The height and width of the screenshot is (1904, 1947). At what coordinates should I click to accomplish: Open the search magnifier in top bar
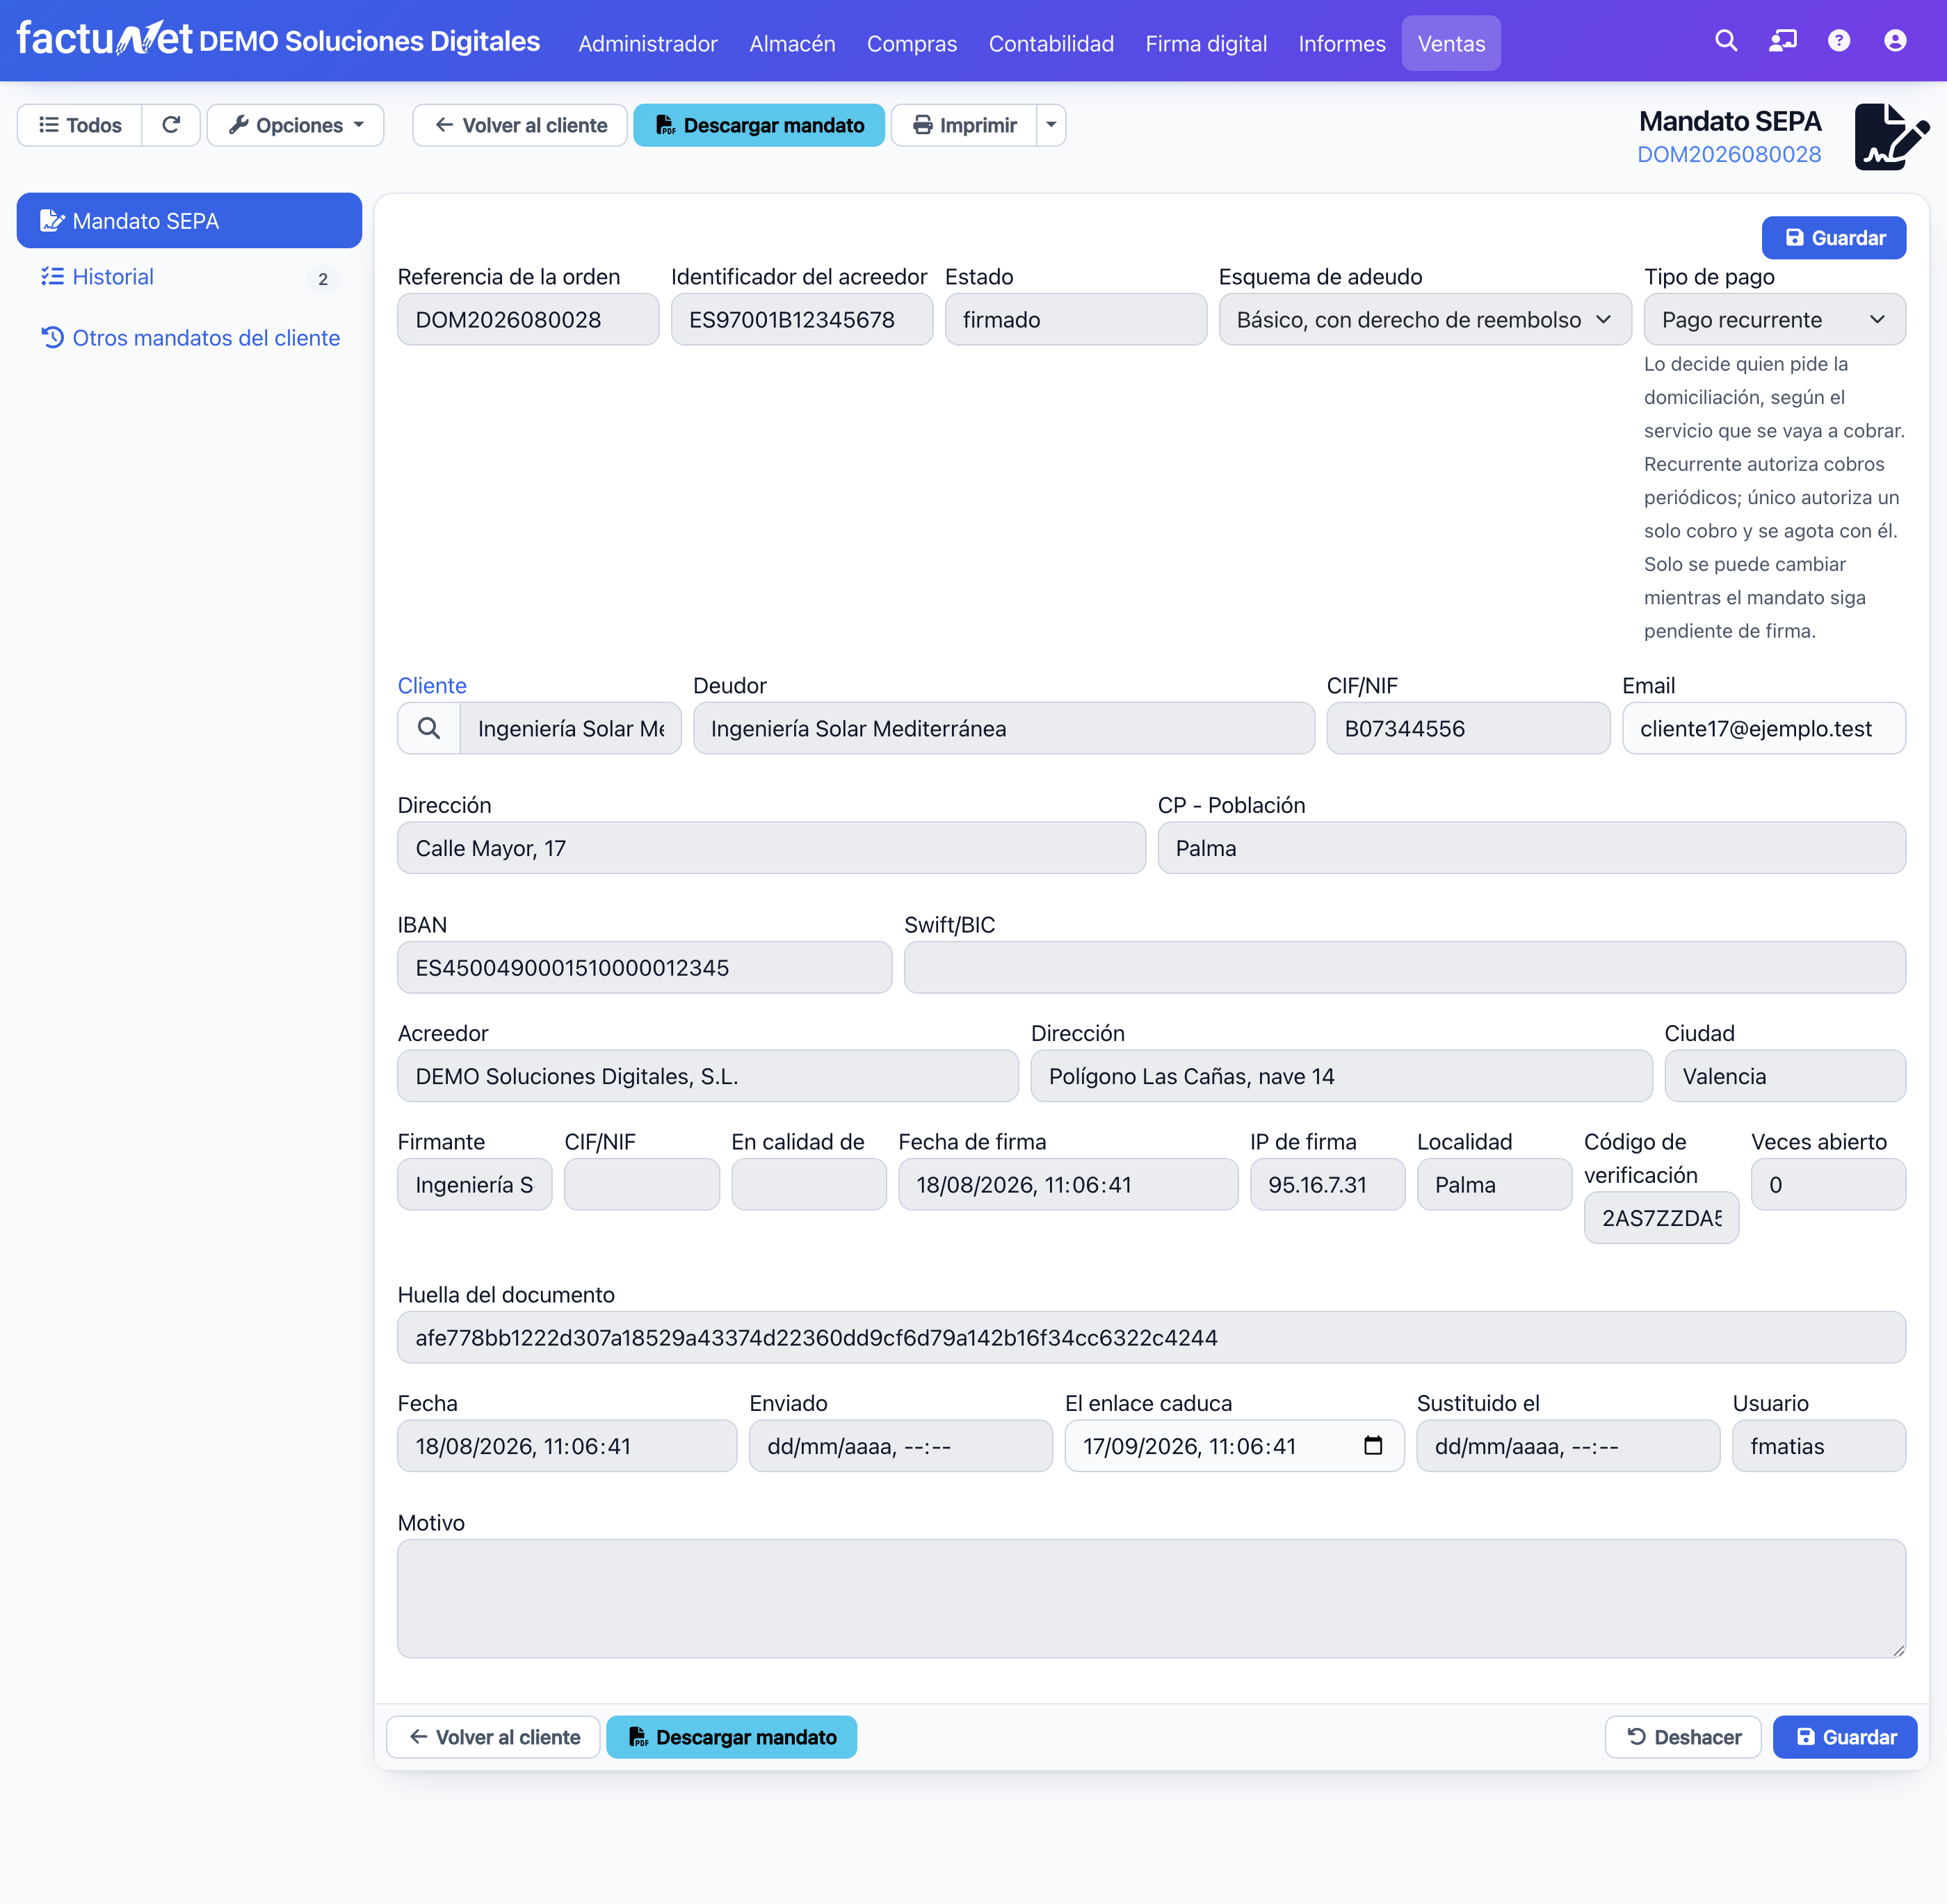pos(1726,41)
